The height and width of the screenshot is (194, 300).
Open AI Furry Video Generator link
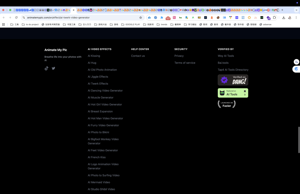click(103, 125)
